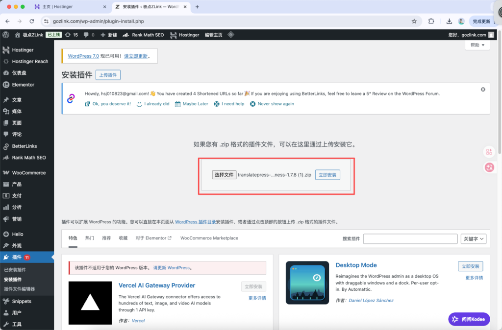
Task: Open the Hostinger admin bar menu
Action: pos(185,35)
